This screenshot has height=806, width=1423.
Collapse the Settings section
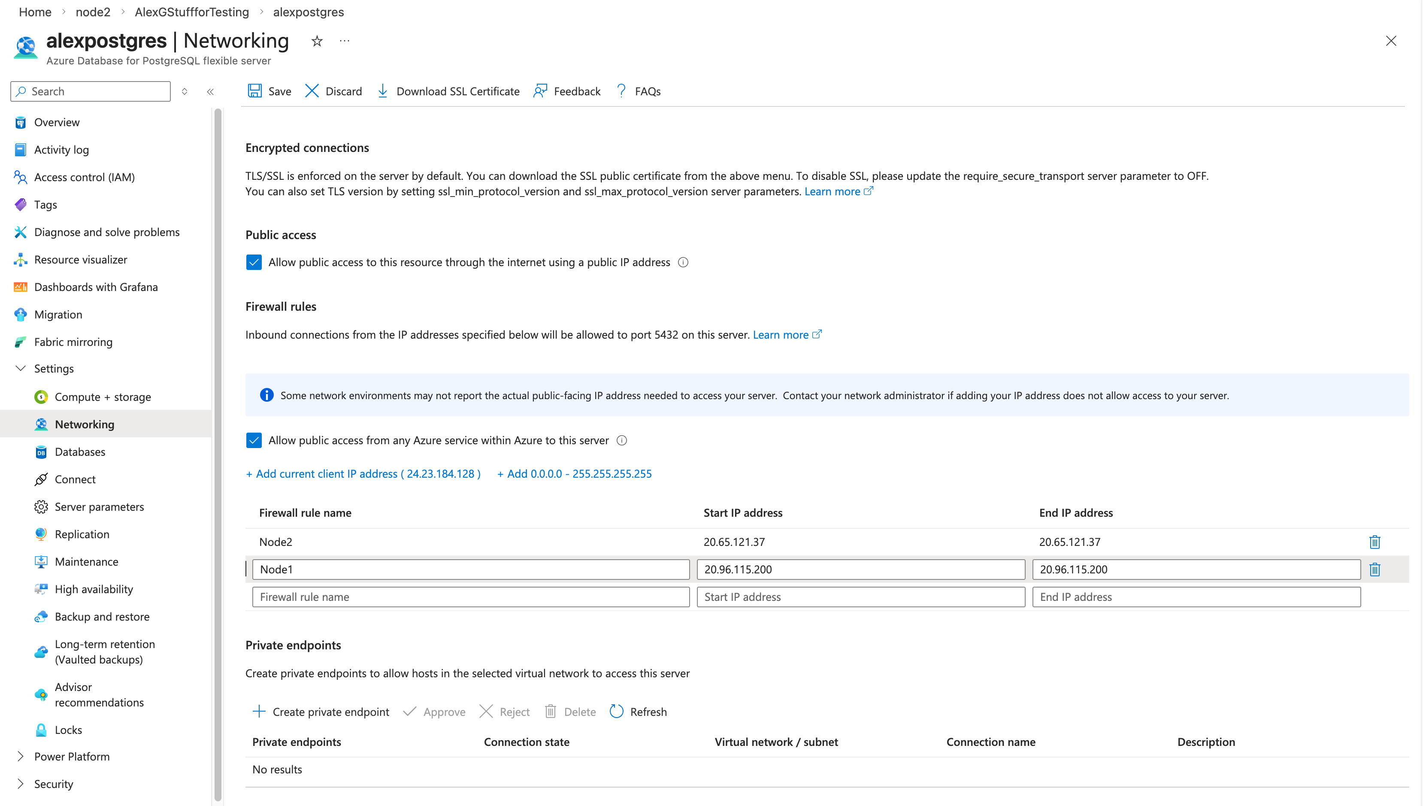pyautogui.click(x=21, y=369)
